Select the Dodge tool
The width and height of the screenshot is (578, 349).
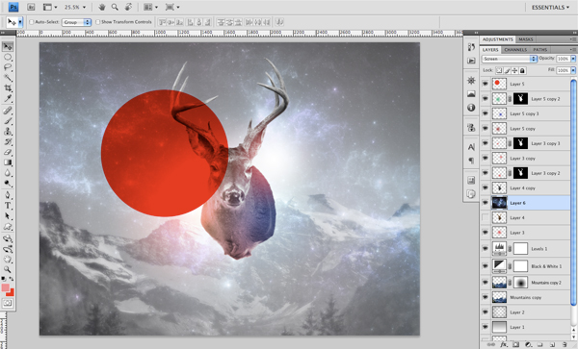(8, 183)
